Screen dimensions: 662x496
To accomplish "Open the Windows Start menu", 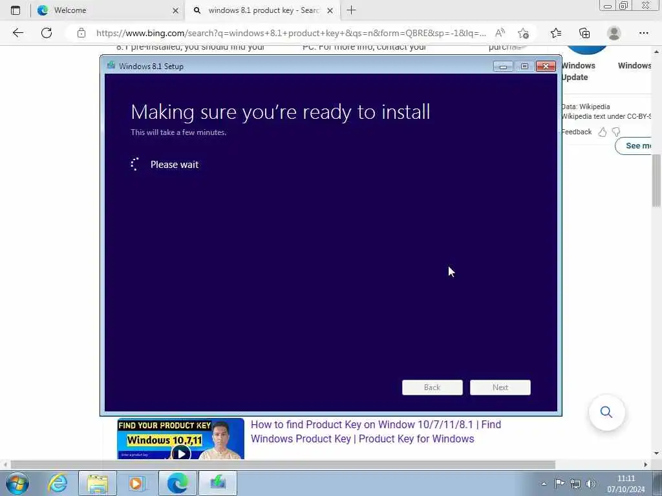I will [x=17, y=483].
